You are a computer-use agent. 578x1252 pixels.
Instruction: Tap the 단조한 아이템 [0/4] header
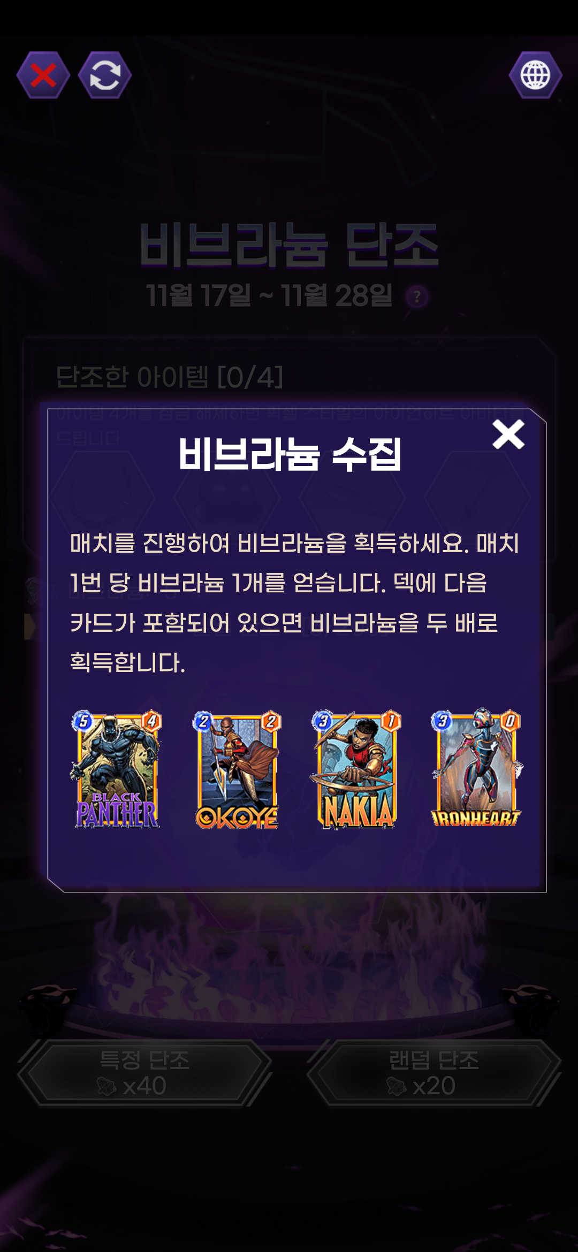tap(169, 377)
